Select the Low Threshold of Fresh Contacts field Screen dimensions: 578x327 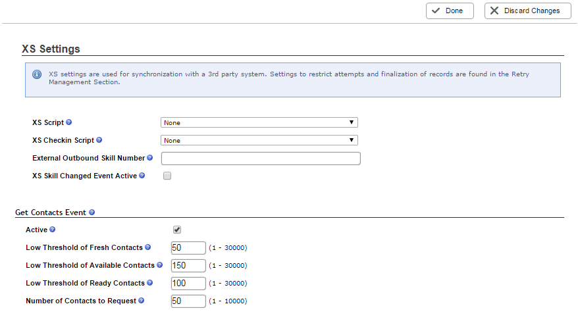point(188,248)
